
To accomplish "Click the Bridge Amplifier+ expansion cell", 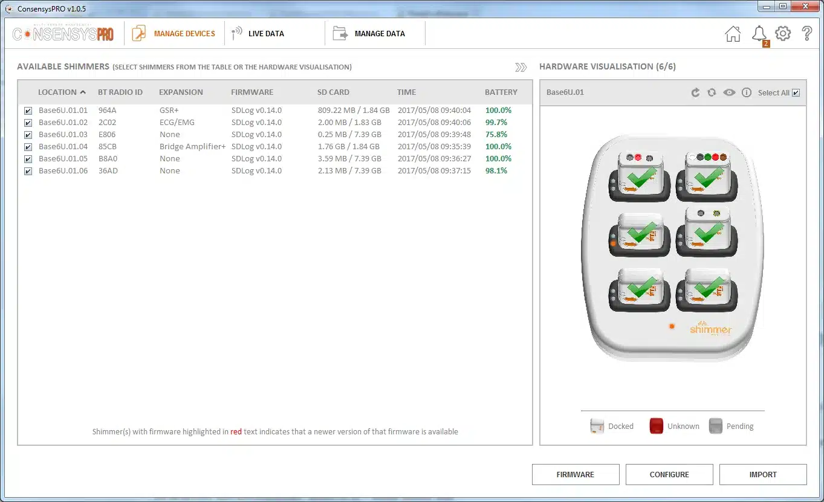I will click(x=192, y=147).
